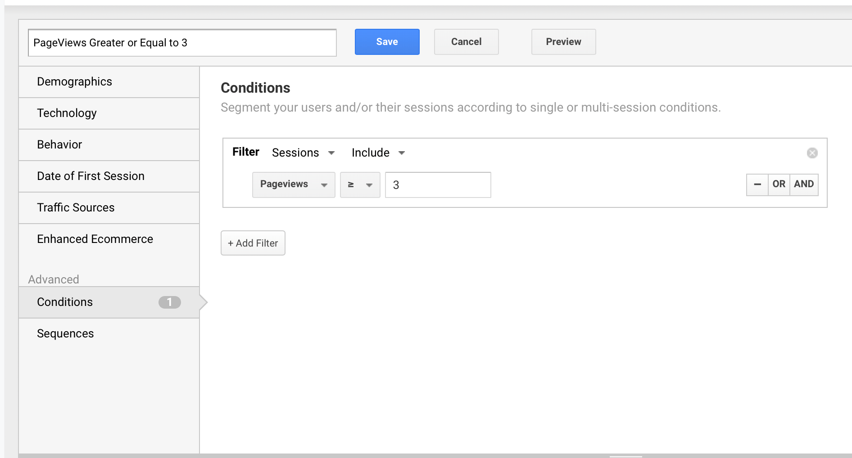Preview the segment

(x=563, y=42)
